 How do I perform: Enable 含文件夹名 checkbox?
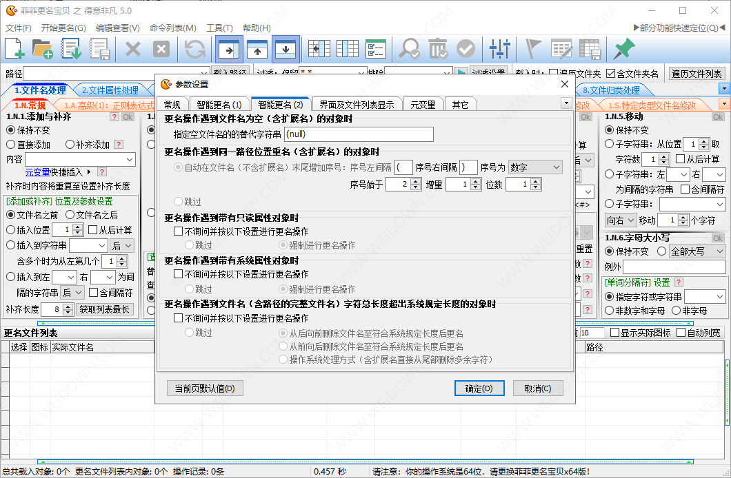coord(611,74)
